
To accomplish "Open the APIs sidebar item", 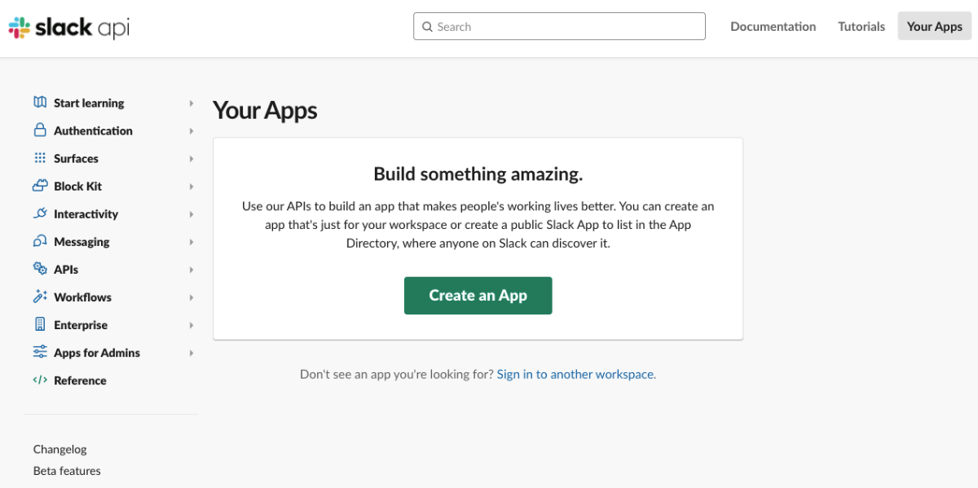I will [x=66, y=270].
